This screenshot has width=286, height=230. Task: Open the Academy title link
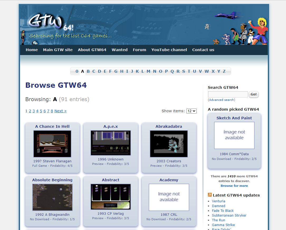[169, 180]
